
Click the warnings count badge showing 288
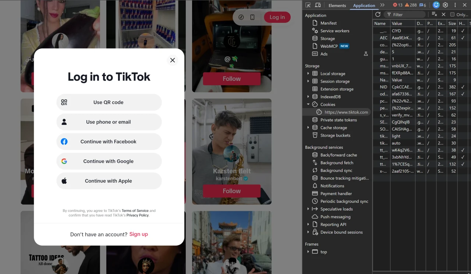click(411, 5)
